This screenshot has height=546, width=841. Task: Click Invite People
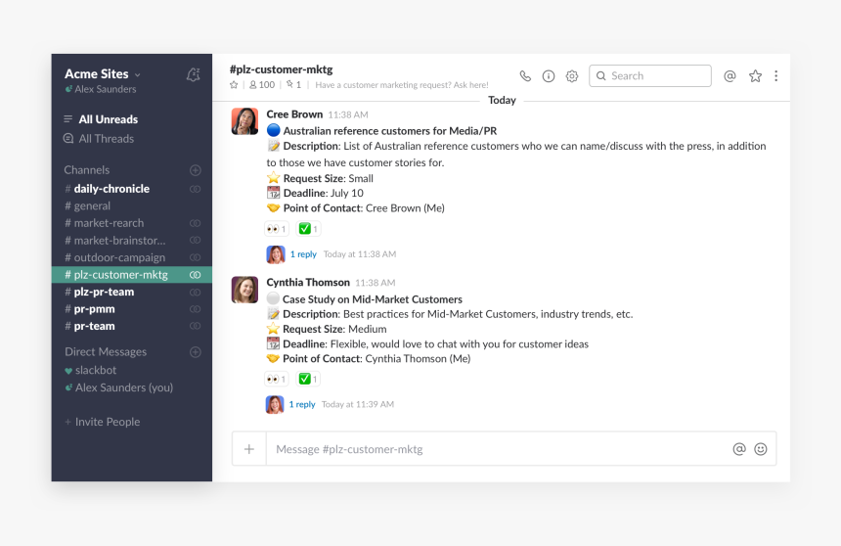click(x=102, y=422)
